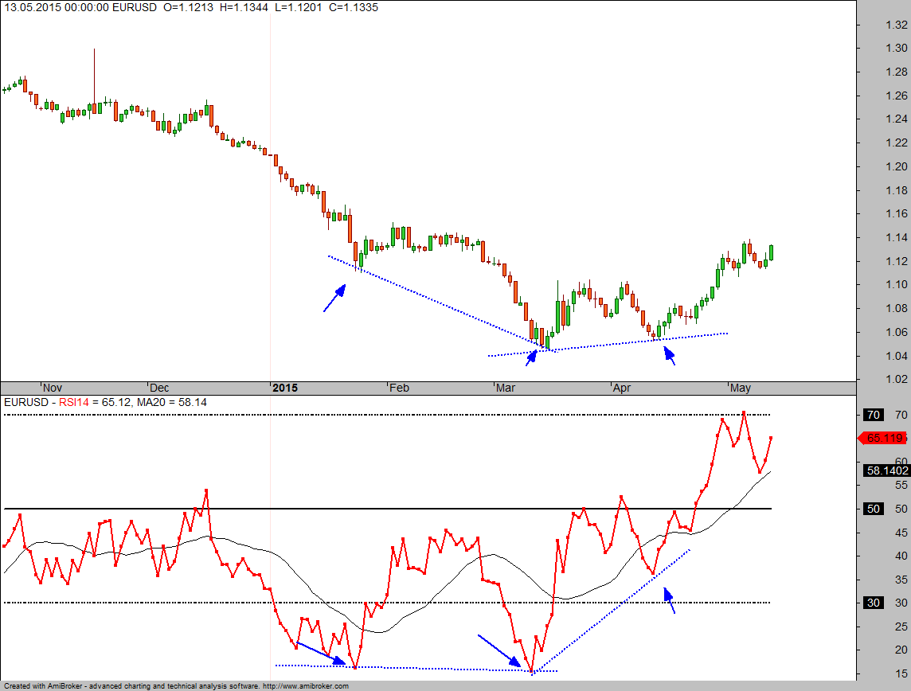
Task: Click the 55 RSI axis label
Action: [901, 486]
